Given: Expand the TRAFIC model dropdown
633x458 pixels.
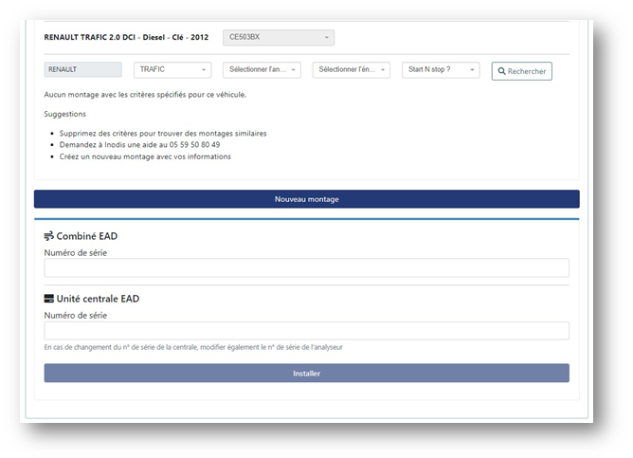Looking at the screenshot, I should 172,70.
